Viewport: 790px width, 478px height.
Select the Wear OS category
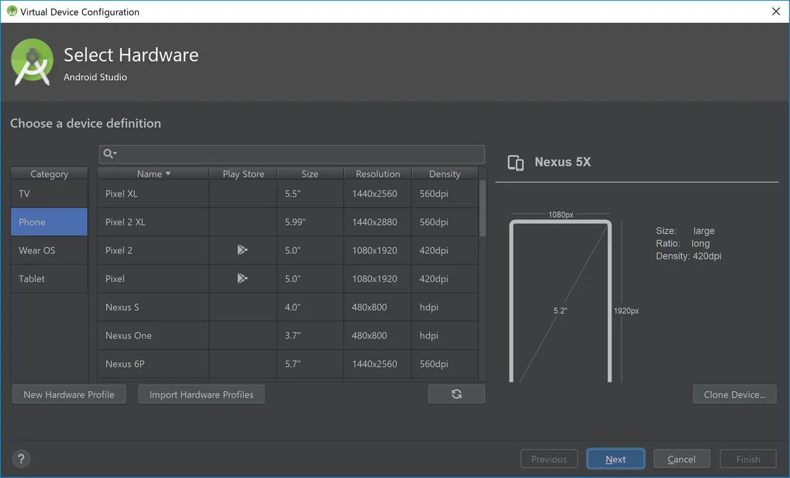tap(49, 250)
